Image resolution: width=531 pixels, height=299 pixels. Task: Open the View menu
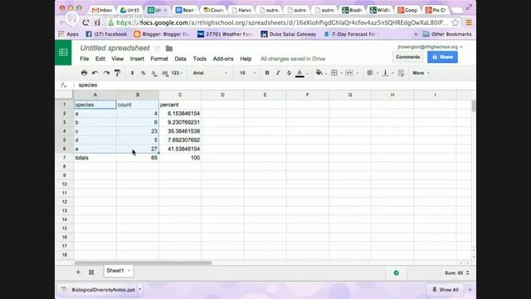(x=118, y=59)
